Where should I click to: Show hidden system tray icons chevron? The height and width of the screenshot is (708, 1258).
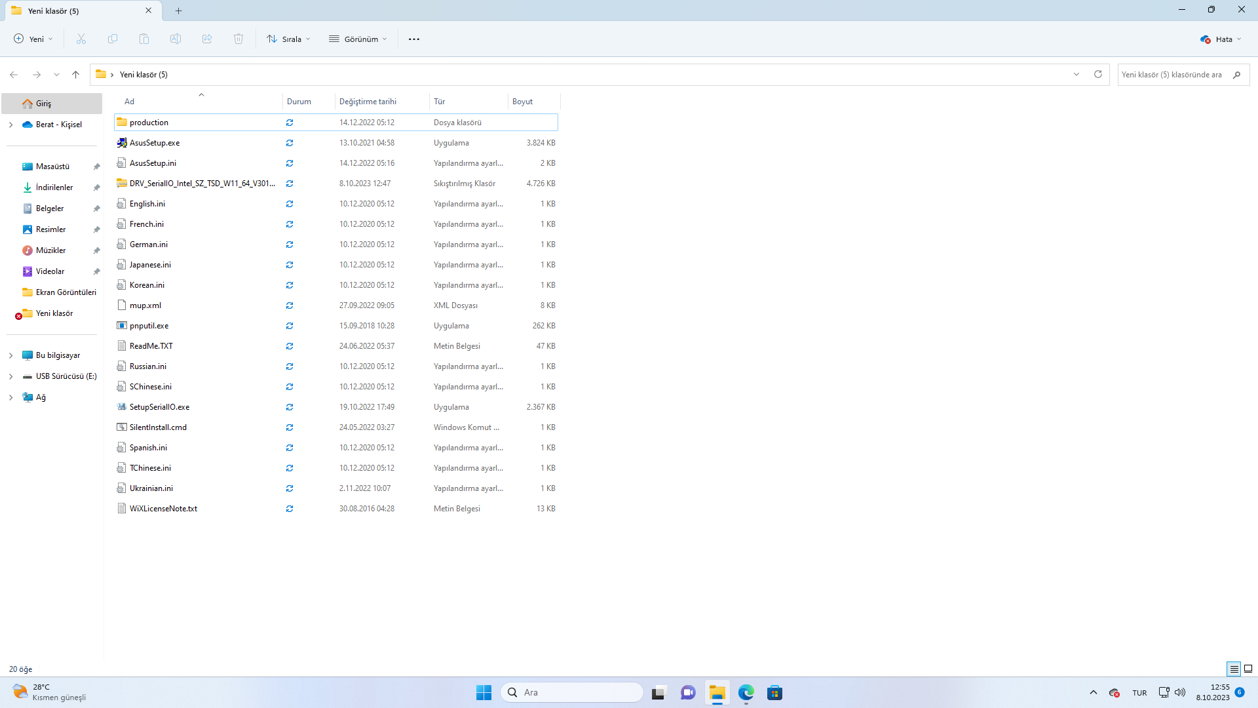[x=1093, y=692]
